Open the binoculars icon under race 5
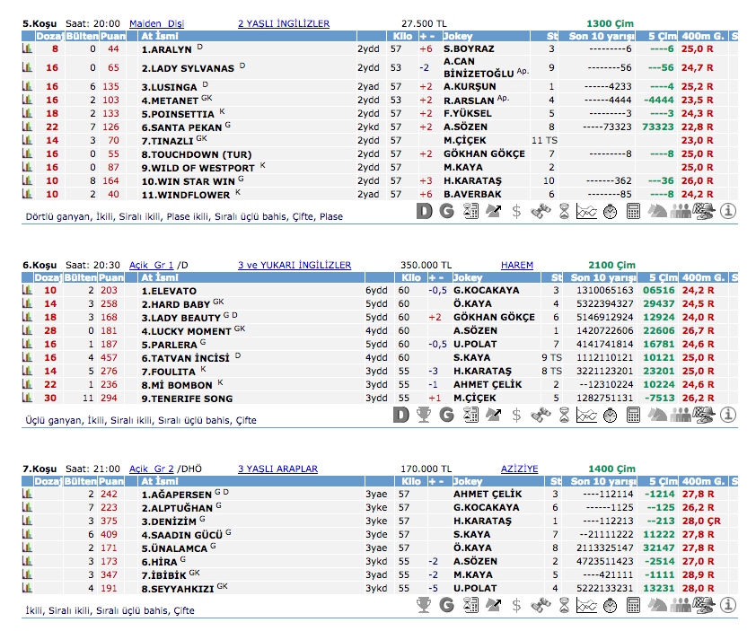The height and width of the screenshot is (631, 756). (540, 211)
